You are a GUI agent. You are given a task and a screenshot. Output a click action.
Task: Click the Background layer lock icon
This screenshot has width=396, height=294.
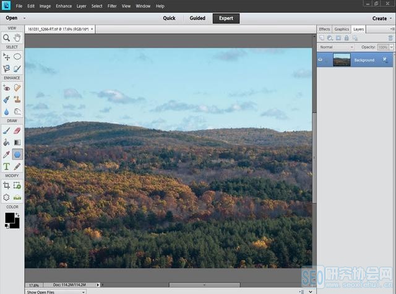[385, 59]
